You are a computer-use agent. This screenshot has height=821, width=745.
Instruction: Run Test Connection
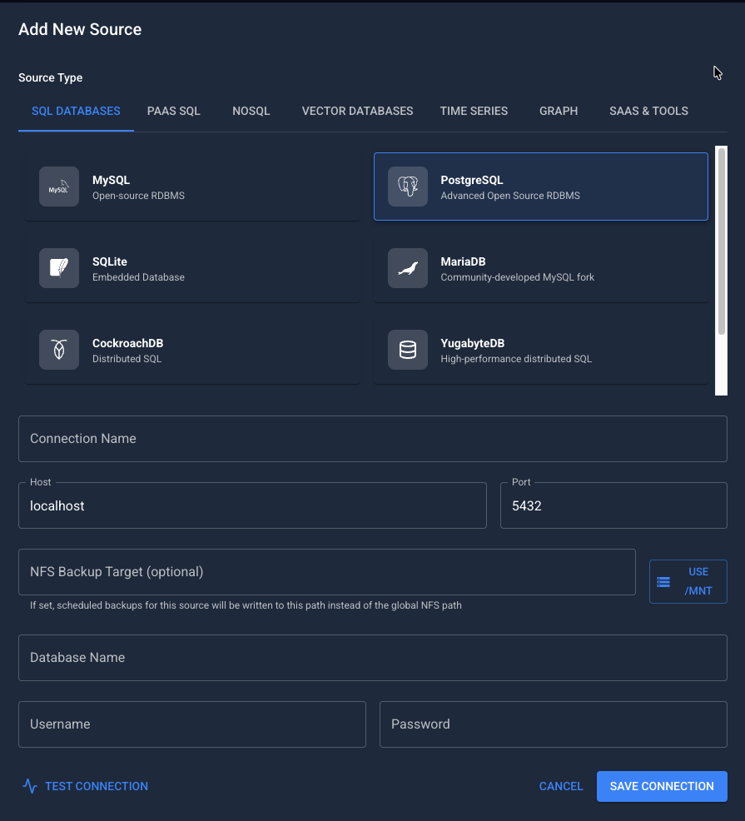coord(86,786)
